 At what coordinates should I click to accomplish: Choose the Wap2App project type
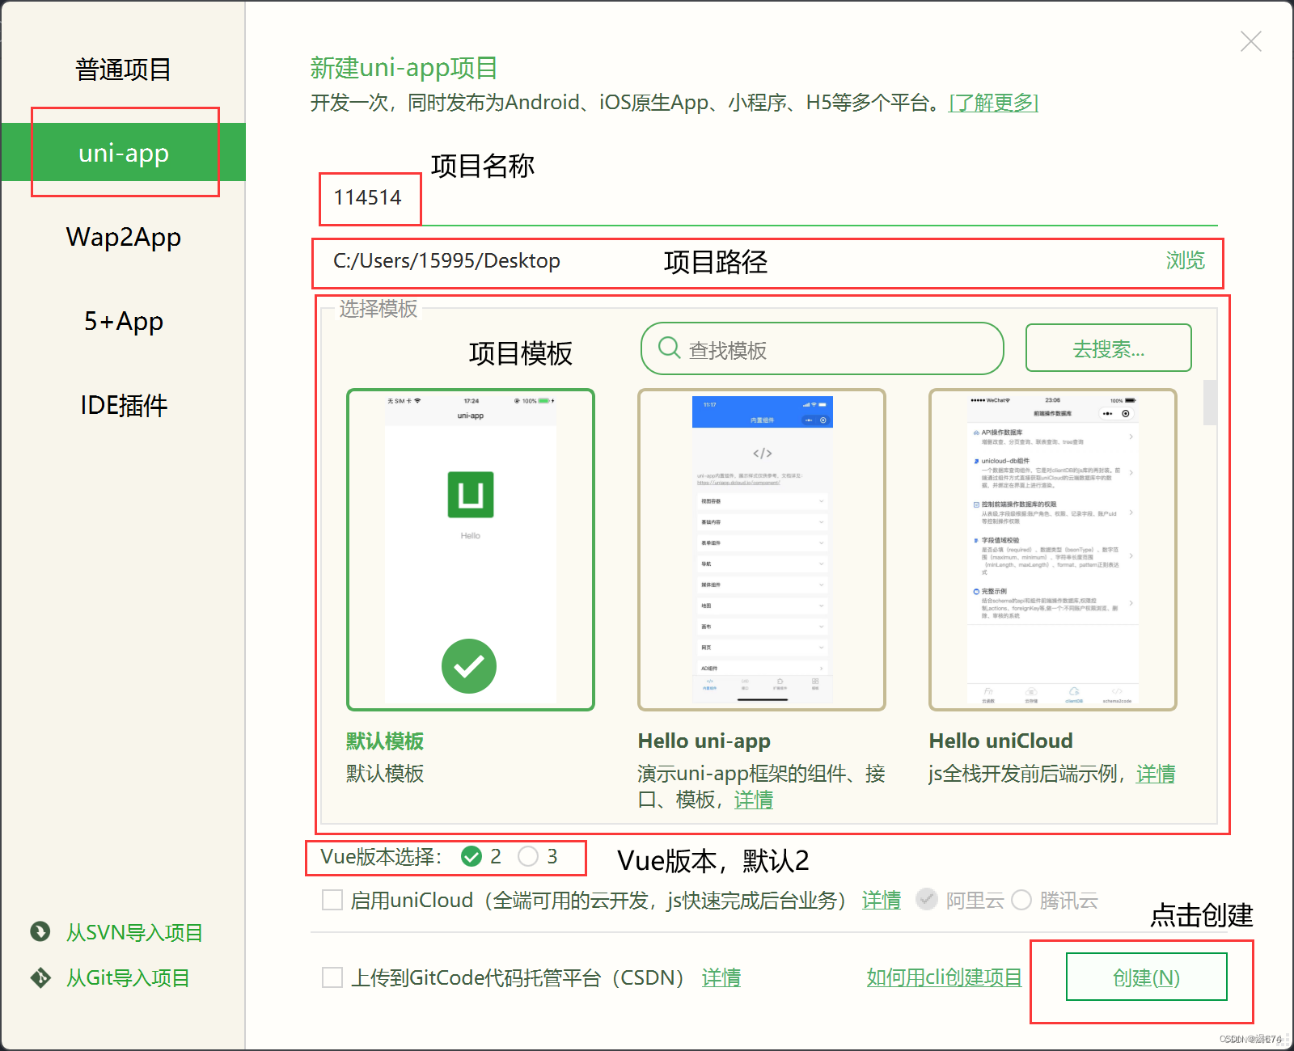pyautogui.click(x=123, y=238)
